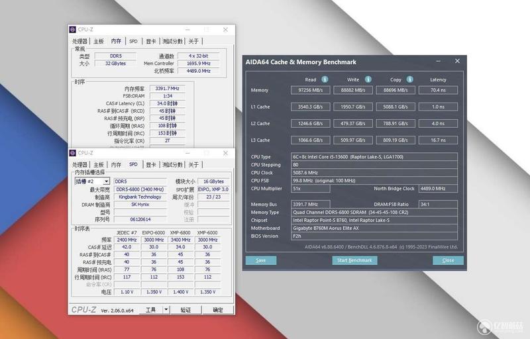Click the CPU-Z logo icon in upper CPU-Z window
Viewport: 530px width, 339px height.
pyautogui.click(x=73, y=30)
